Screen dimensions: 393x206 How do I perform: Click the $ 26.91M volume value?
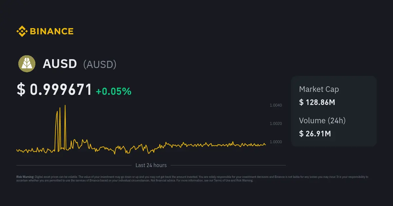[x=315, y=134]
